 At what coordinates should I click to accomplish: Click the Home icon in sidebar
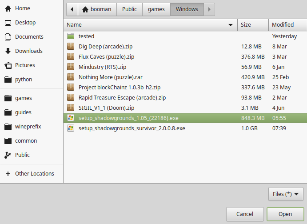coord(8,8)
